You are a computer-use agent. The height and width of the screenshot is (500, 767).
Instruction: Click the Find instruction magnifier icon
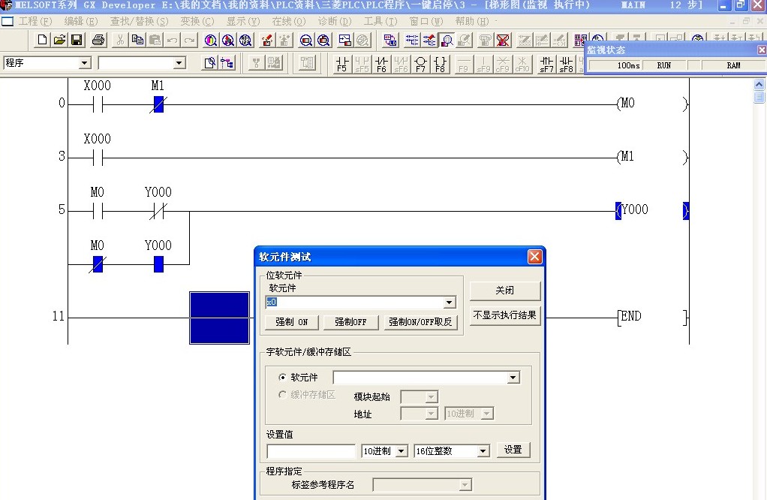(x=228, y=40)
